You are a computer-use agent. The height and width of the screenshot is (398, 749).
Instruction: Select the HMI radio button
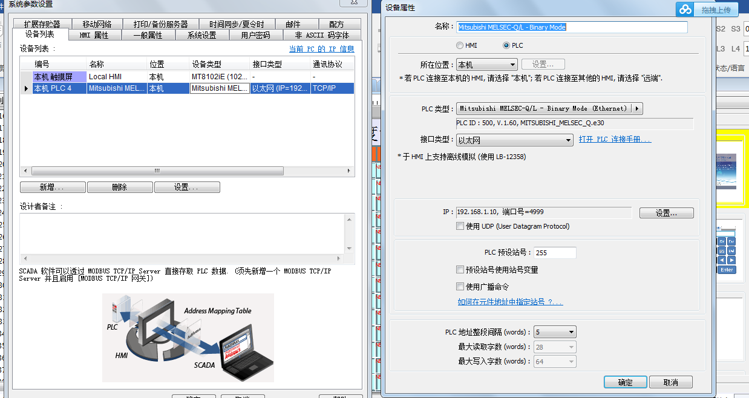(x=460, y=45)
